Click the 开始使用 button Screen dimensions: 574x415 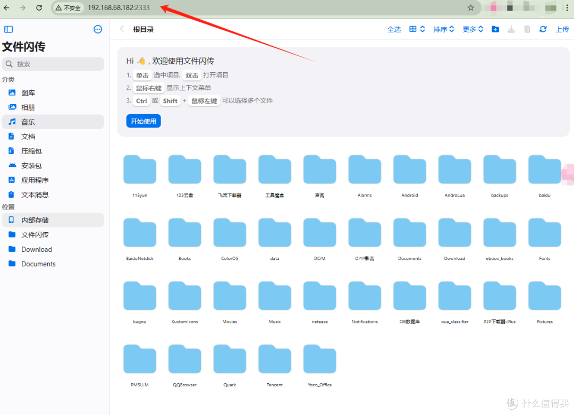(143, 121)
